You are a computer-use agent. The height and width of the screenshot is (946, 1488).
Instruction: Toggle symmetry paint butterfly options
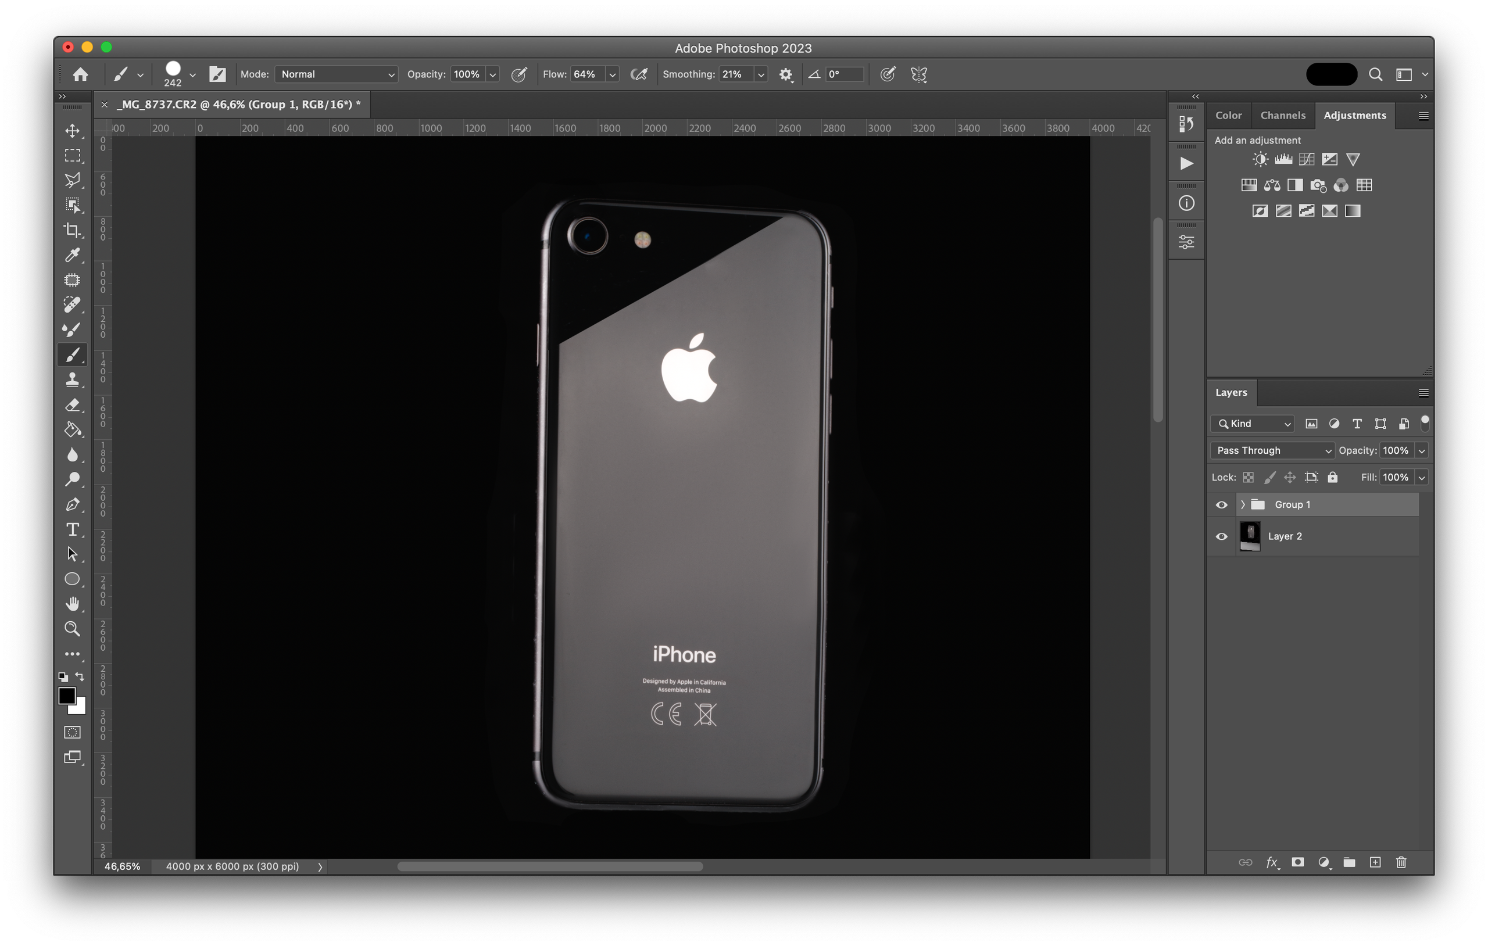click(918, 74)
